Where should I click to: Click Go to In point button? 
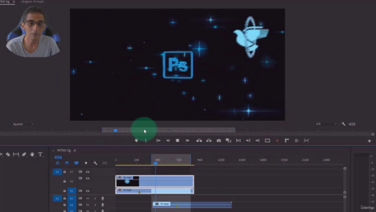pos(159,141)
